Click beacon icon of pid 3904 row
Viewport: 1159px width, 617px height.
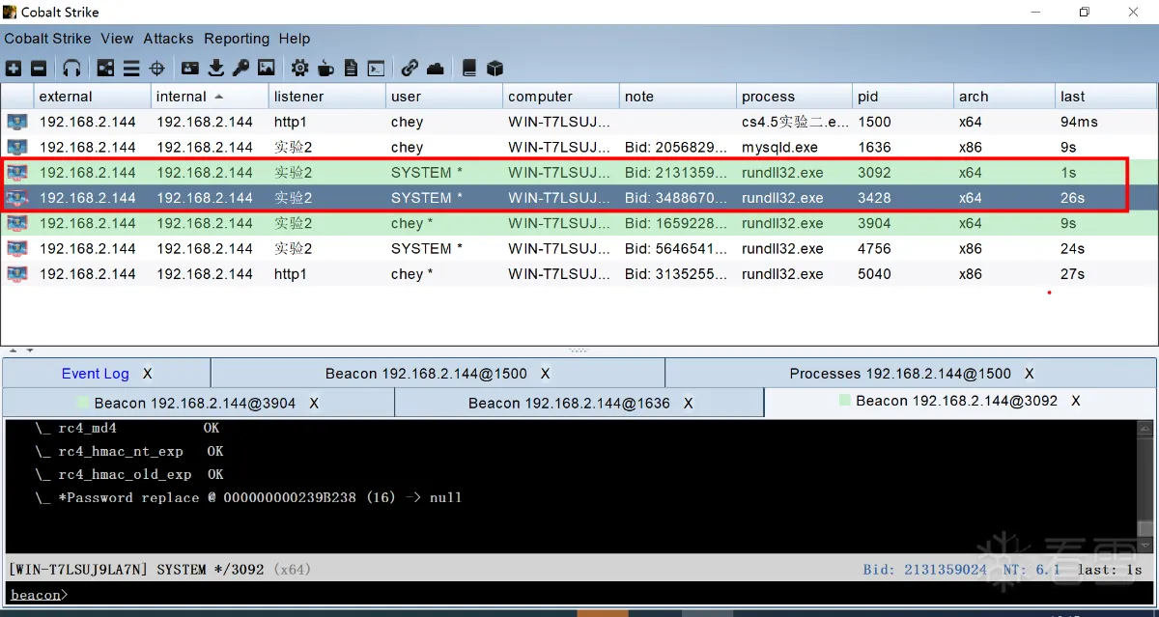point(17,223)
